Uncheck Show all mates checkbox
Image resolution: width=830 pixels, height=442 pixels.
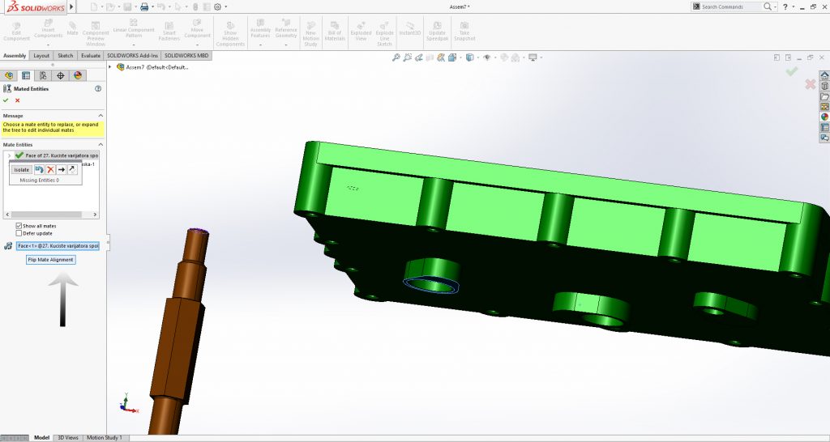[x=19, y=226]
